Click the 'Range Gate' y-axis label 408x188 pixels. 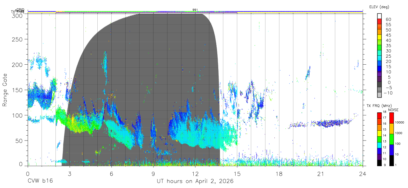coord(5,90)
